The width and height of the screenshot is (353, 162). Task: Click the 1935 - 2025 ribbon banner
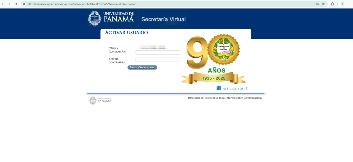[x=213, y=78]
